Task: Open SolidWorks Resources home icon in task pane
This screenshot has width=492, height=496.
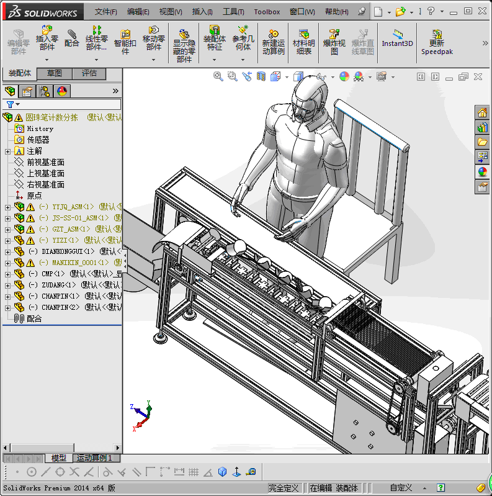Action: coord(482,112)
